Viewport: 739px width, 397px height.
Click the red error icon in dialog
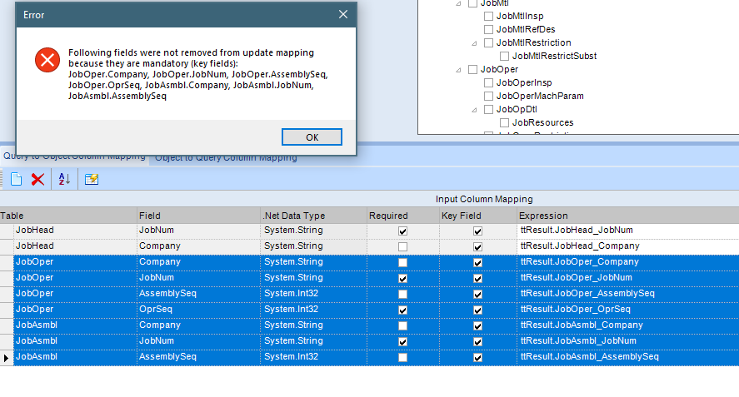pyautogui.click(x=47, y=59)
